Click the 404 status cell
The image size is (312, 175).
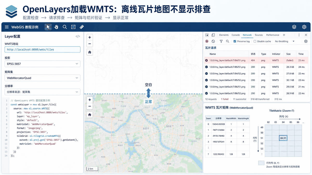pos(253,60)
